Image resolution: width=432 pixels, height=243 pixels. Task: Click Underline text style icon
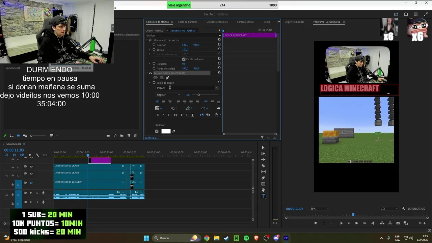[x=193, y=115]
